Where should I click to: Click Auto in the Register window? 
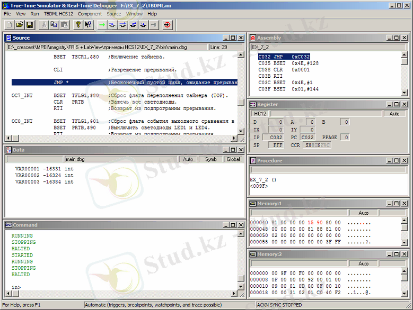click(x=394, y=114)
